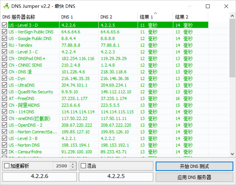Close the DNS Jumper window
This screenshot has height=185, width=236.
tap(226, 6)
